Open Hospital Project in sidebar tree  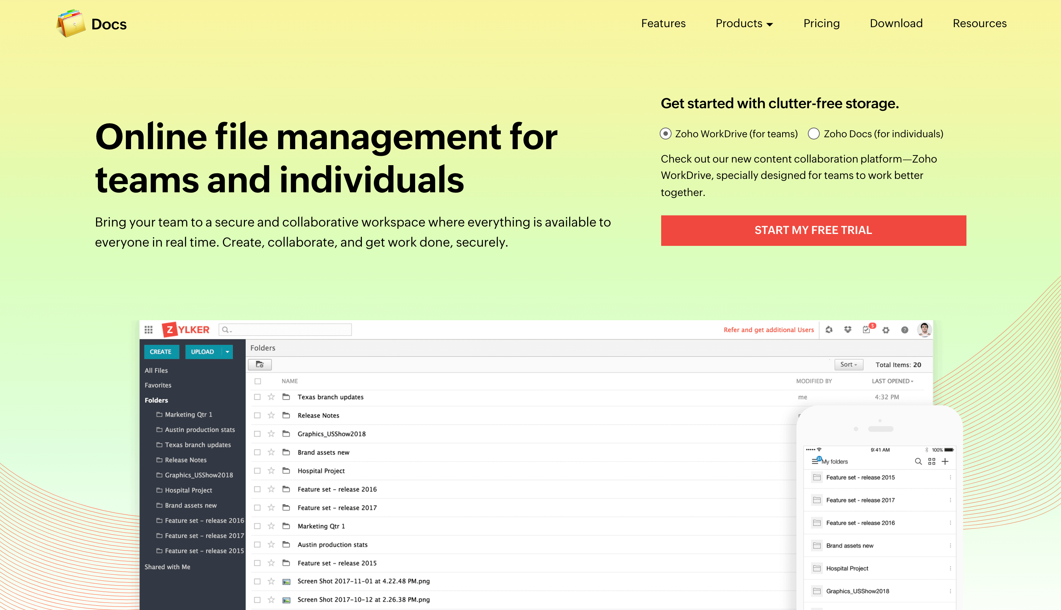(x=188, y=490)
